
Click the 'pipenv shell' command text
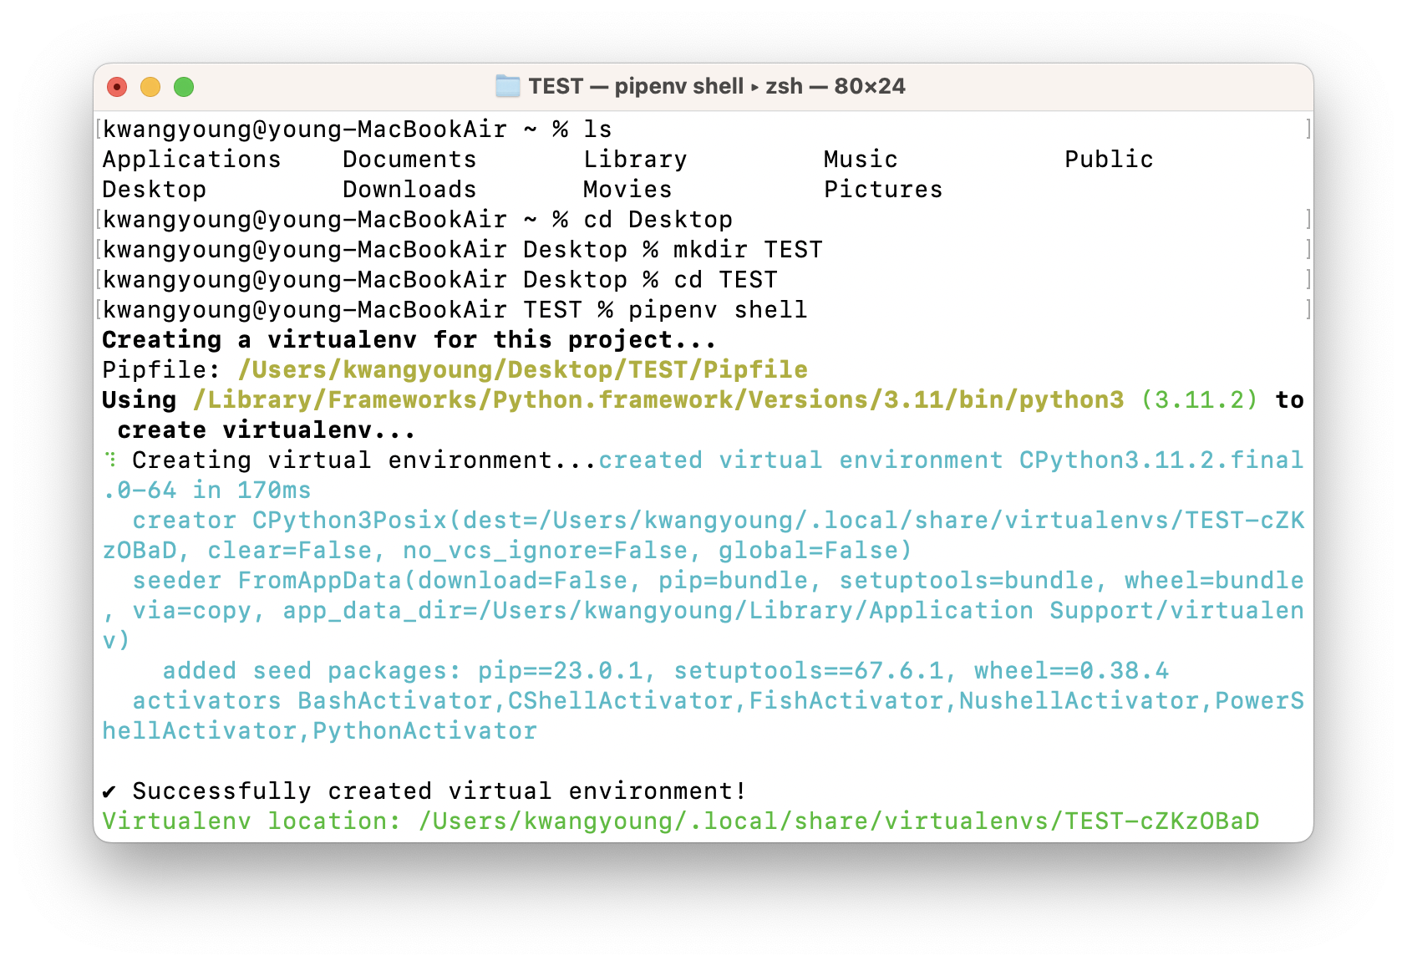(x=719, y=309)
